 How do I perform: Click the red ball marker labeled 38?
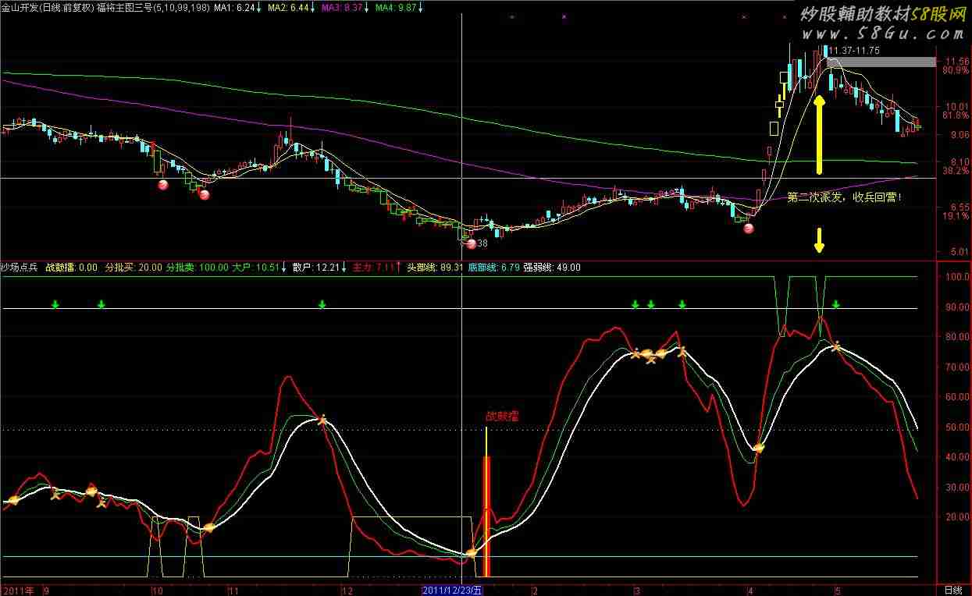(x=471, y=243)
